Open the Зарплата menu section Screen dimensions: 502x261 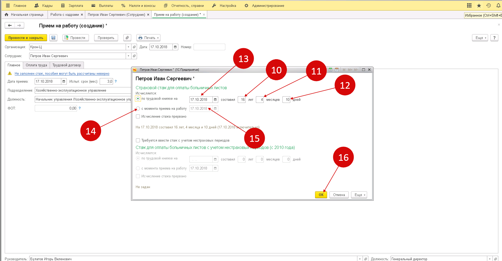coord(72,6)
